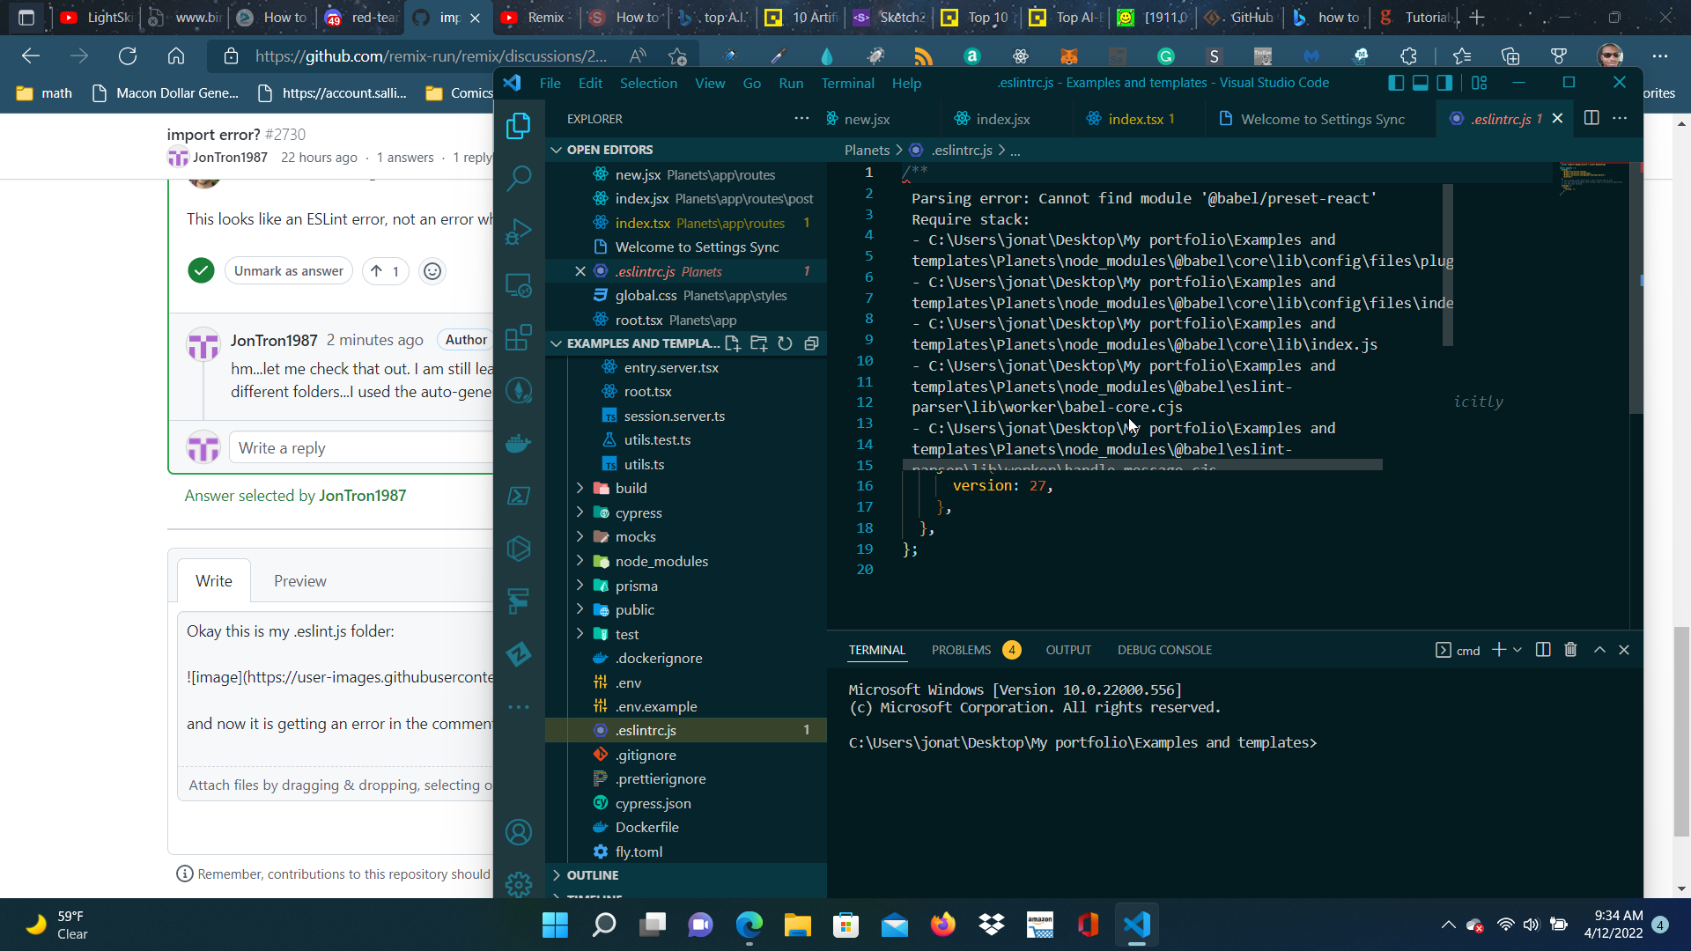Open the Search view in activity bar

(x=519, y=179)
